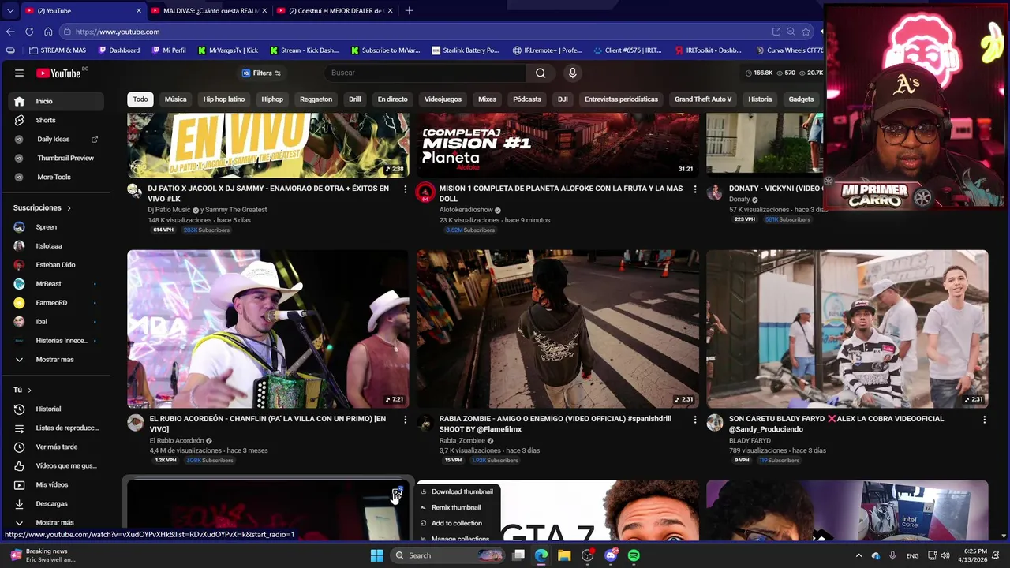The width and height of the screenshot is (1010, 568).
Task: Choose Download thumbnail from popup menu
Action: point(457,491)
